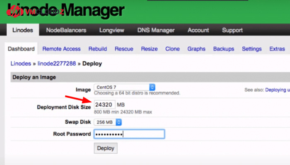Open the Account tab
The width and height of the screenshot is (290, 165).
[198, 30]
